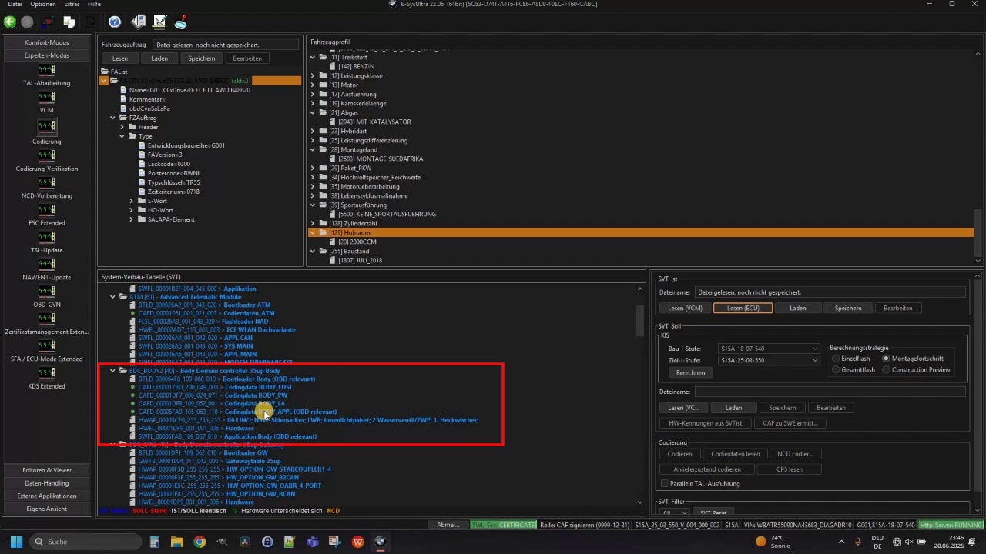
Task: Click the Lesen (ECU) button
Action: [743, 308]
